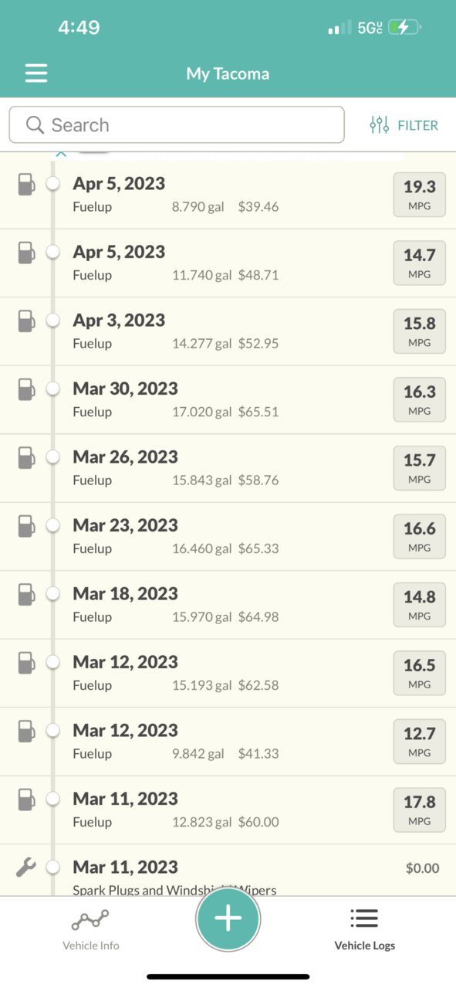Click the fuel pump icon for Mar 18, 2023

click(x=26, y=594)
